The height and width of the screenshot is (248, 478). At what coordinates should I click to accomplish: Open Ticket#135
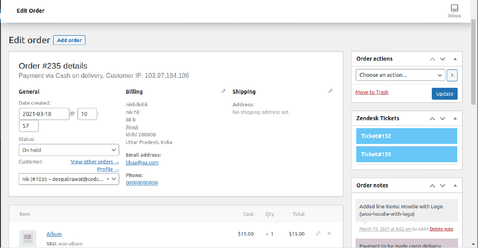coord(406,154)
